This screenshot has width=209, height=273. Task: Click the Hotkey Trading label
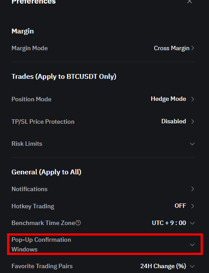point(33,206)
